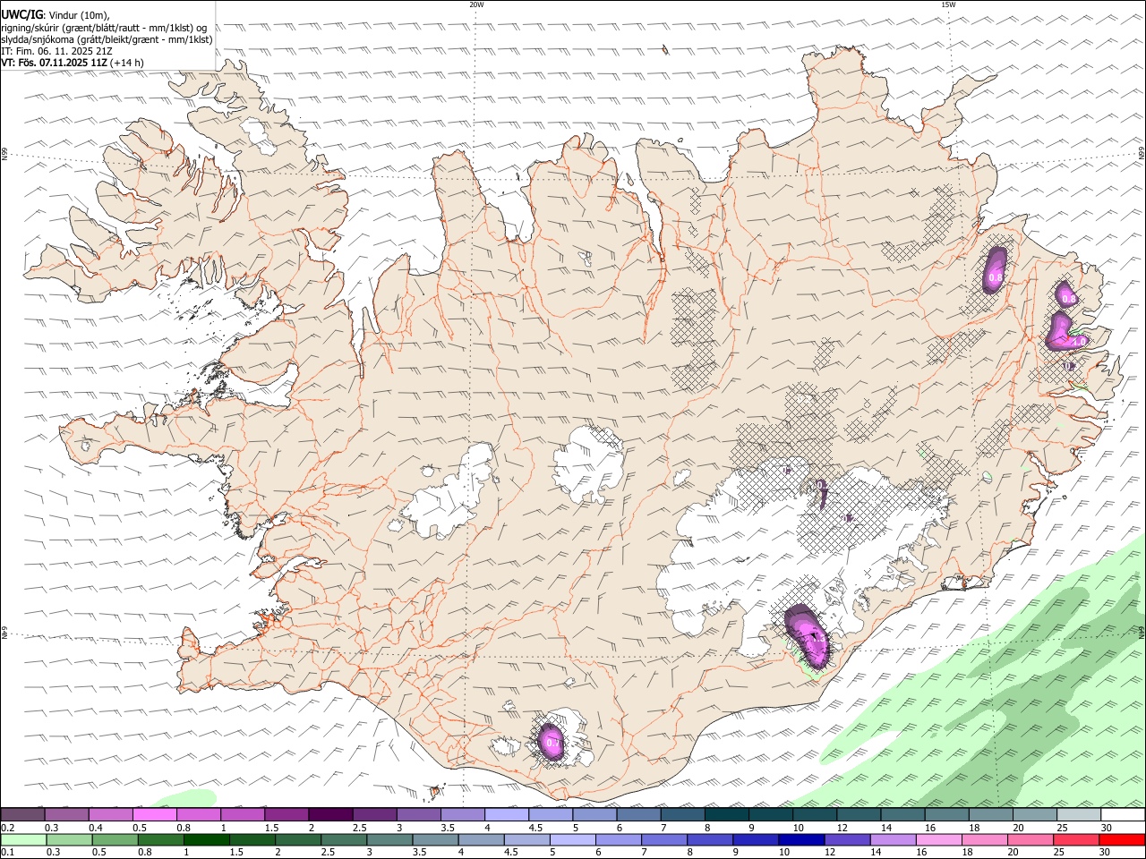
Task: Click the lavender swatch labeled 4 in top row
Action: point(507,814)
